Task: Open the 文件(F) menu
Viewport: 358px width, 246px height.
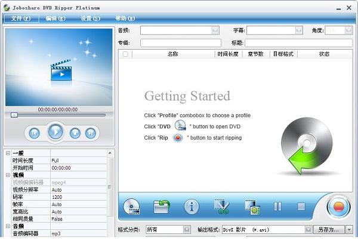Action: point(21,19)
